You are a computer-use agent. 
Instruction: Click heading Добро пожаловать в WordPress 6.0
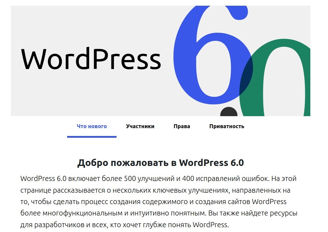pyautogui.click(x=161, y=163)
